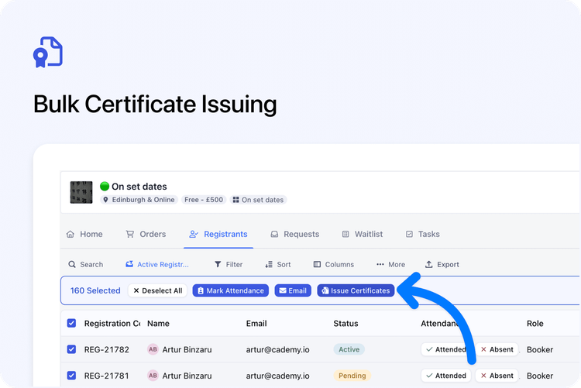581x388 pixels.
Task: Click the Name column header
Action: (x=158, y=324)
